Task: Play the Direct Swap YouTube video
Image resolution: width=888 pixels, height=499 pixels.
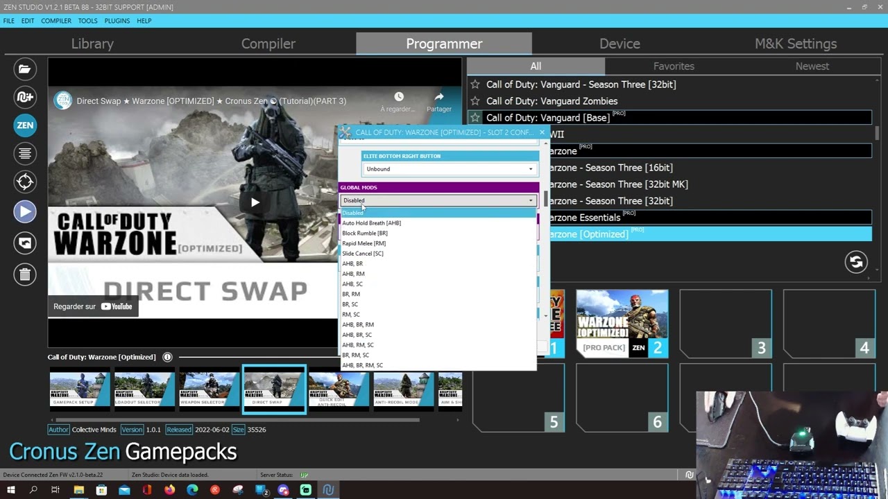Action: click(x=255, y=202)
